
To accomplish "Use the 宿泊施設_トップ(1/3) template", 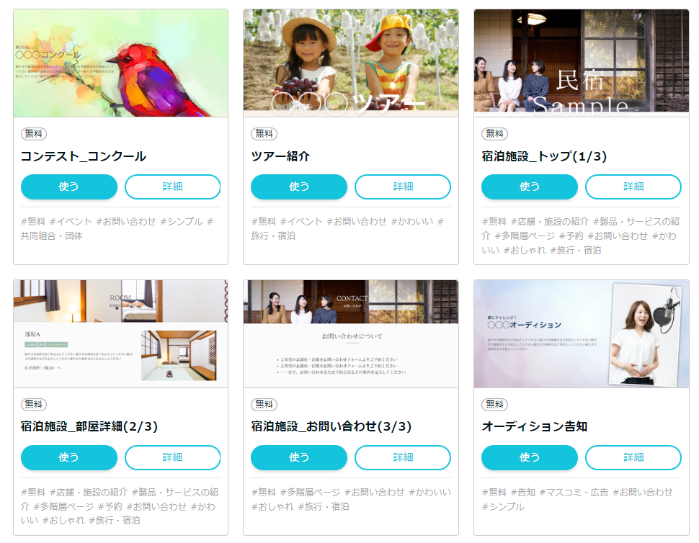I will coord(530,187).
